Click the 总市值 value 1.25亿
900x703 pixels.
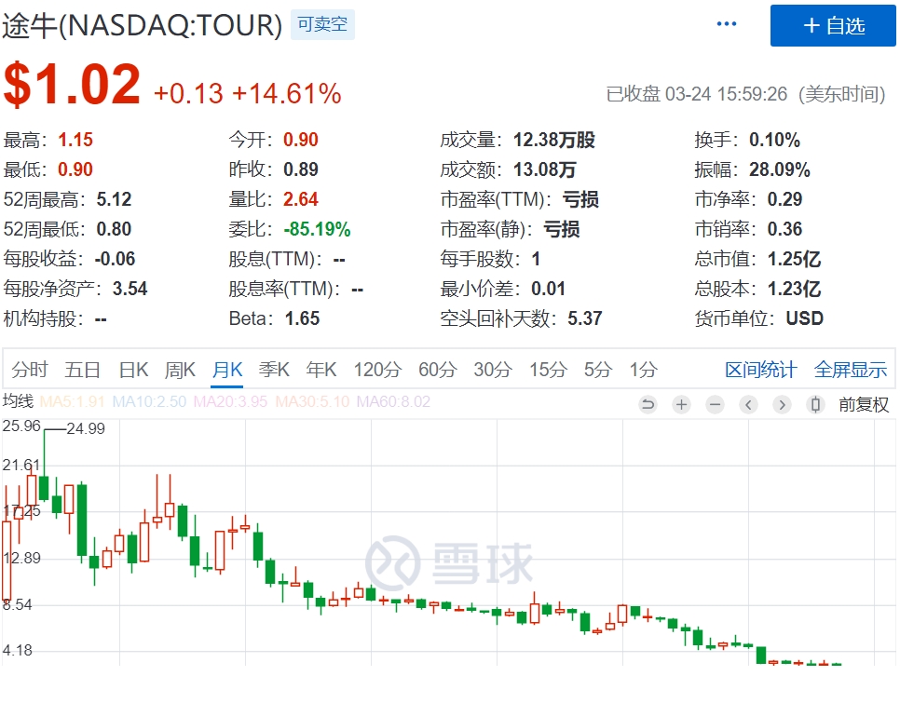(795, 259)
